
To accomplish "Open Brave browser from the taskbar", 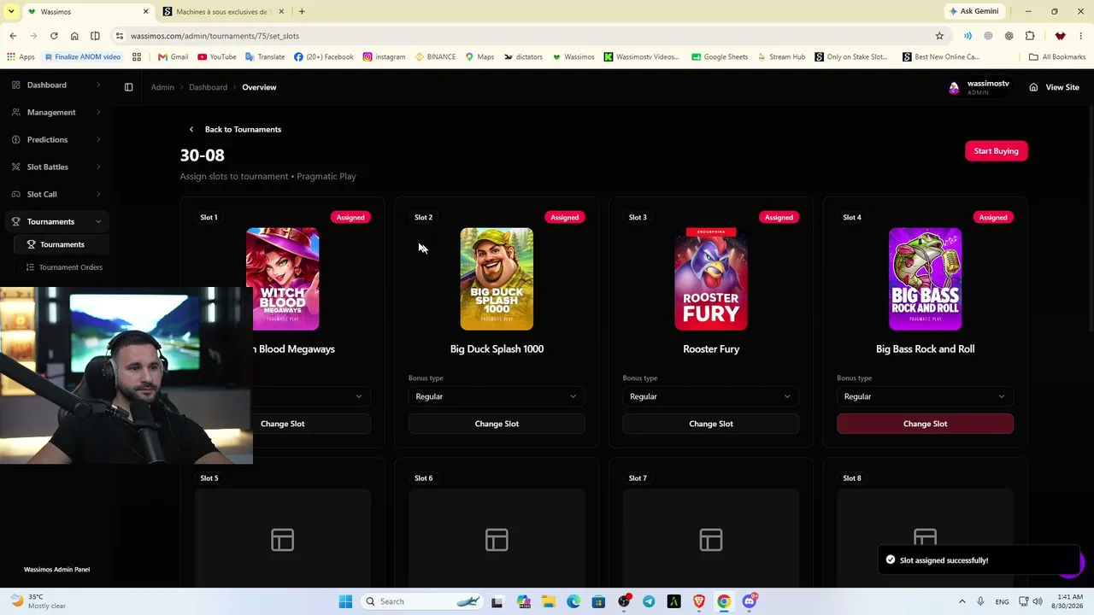I will tap(699, 601).
